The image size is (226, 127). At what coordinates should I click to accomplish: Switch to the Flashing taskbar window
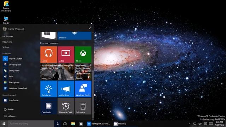(120, 124)
